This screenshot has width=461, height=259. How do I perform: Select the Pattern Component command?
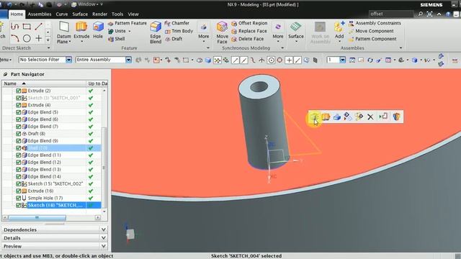372,39
